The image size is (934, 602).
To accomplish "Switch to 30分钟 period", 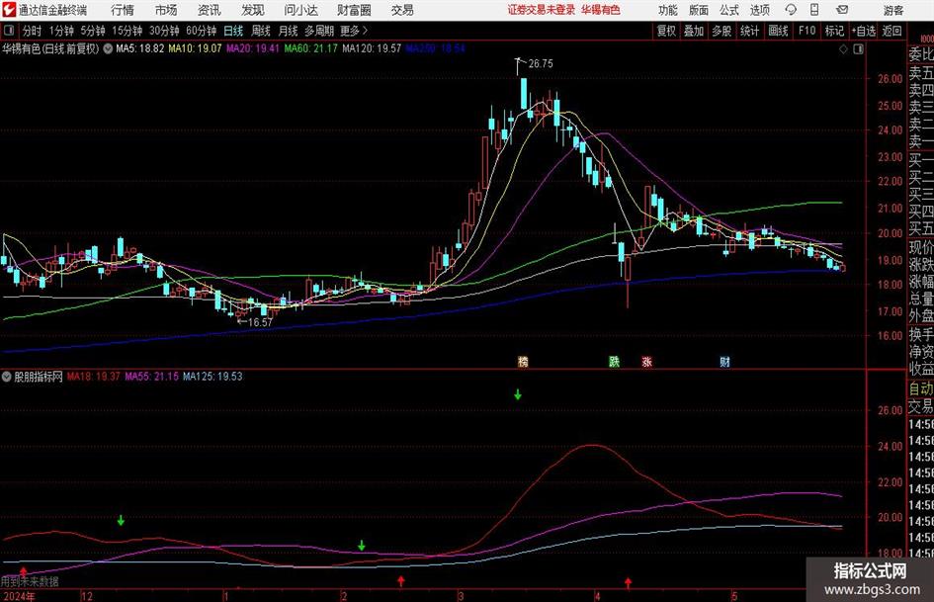I will click(164, 31).
